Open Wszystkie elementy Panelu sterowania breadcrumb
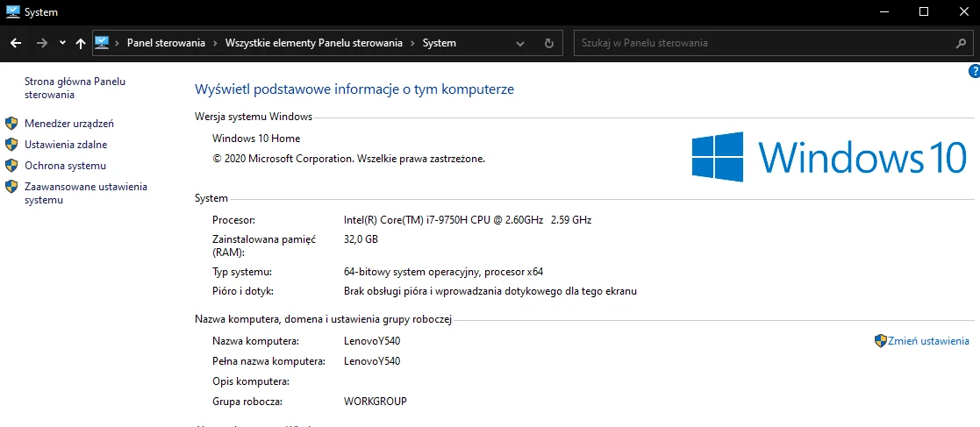980x427 pixels. pos(313,43)
